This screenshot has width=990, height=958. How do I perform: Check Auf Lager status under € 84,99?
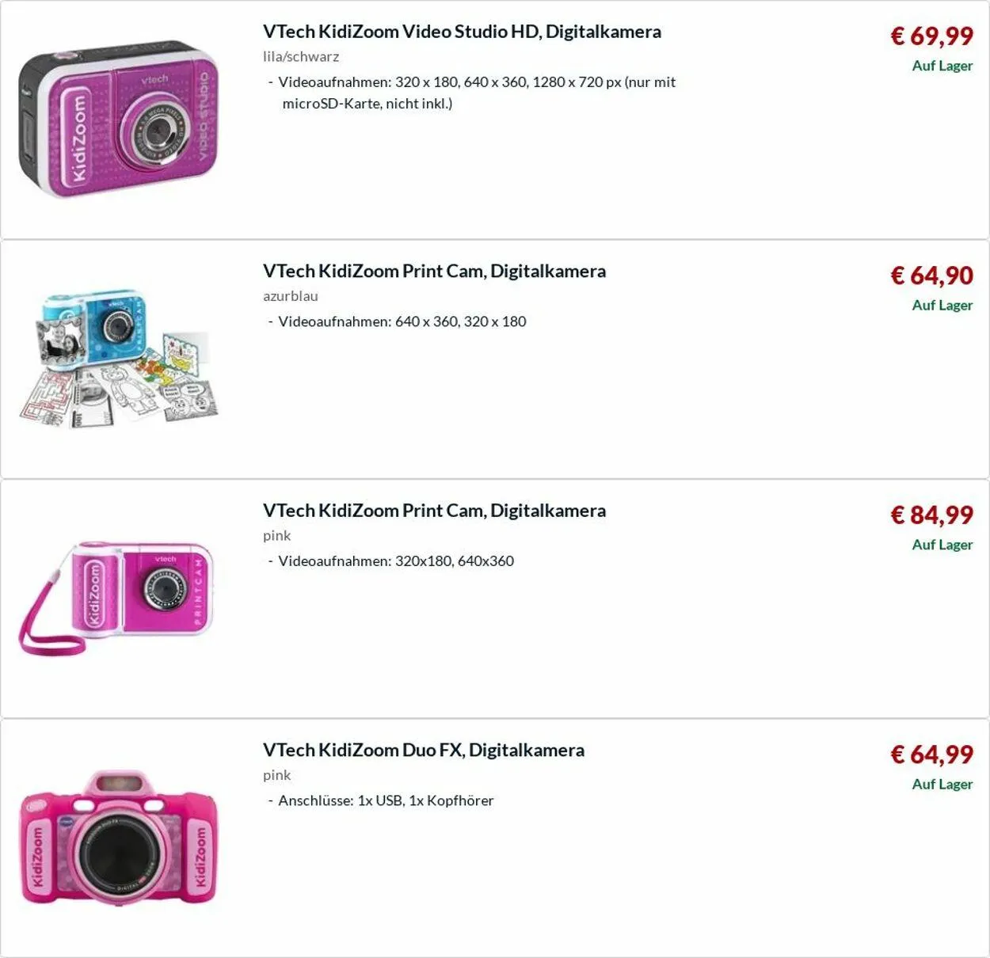(942, 545)
